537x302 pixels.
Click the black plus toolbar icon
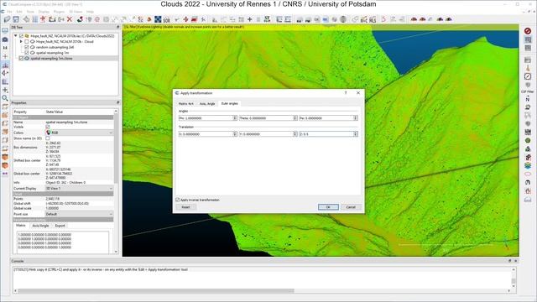tap(250, 19)
